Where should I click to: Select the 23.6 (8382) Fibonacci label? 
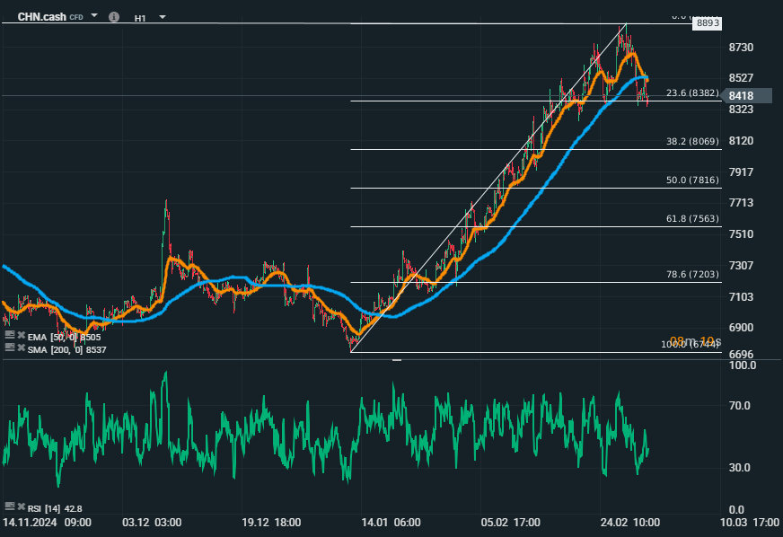tap(692, 92)
